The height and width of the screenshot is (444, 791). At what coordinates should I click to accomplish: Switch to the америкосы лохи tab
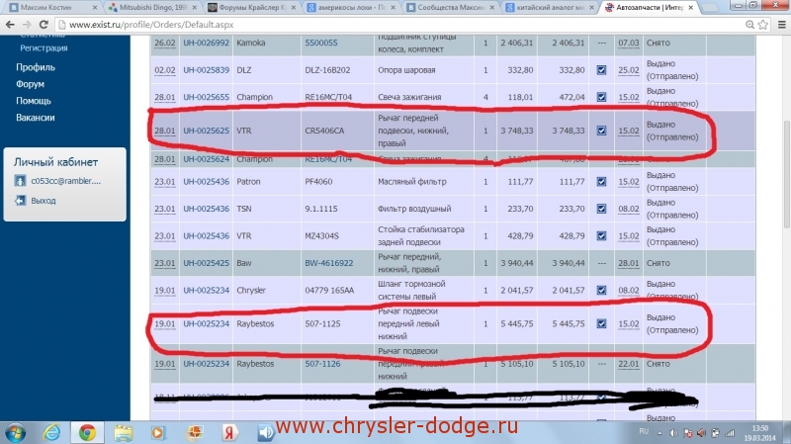351,8
